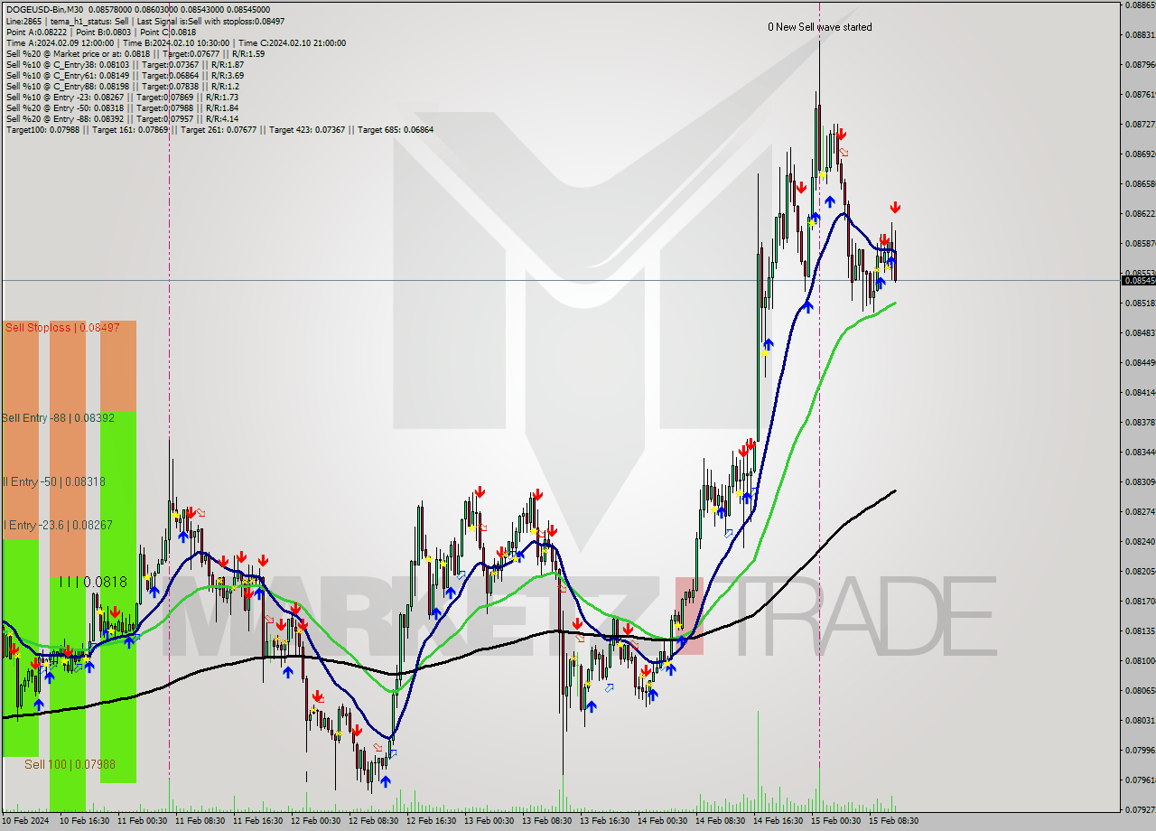
Task: Select the '13 Feb 00:30' time label
Action: click(489, 821)
